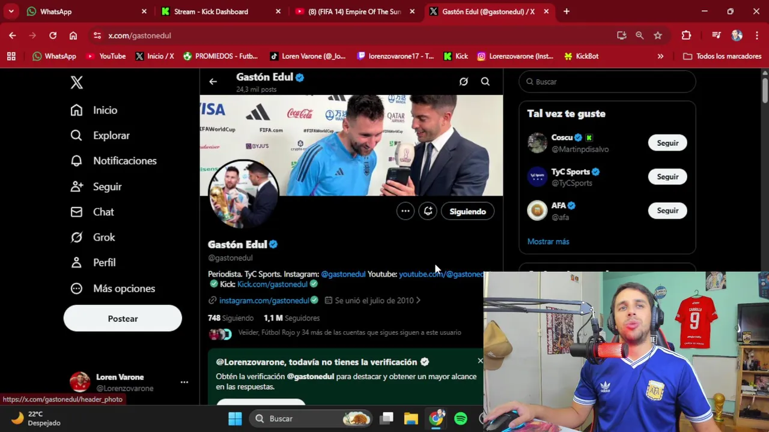
Task: Open Perfil in the sidebar
Action: pos(93,262)
